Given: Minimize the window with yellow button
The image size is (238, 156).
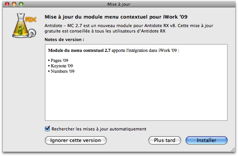Looking at the screenshot, I should (x=14, y=4).
